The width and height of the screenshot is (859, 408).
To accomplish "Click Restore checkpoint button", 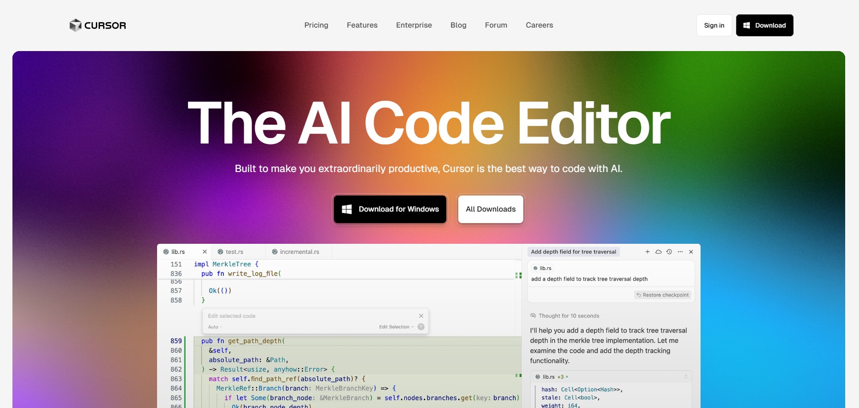I will [x=663, y=295].
